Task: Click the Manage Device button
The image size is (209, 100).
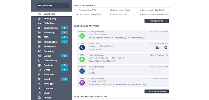Action: coord(156,21)
